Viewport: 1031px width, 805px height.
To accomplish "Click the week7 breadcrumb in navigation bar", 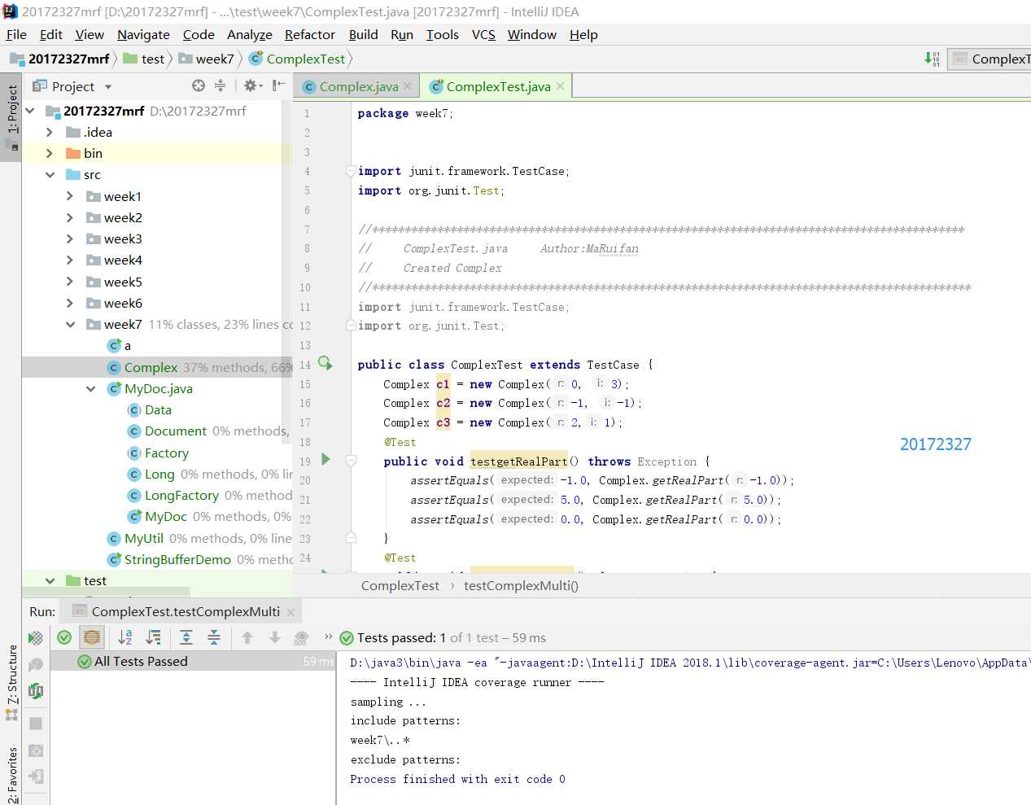I will 215,59.
